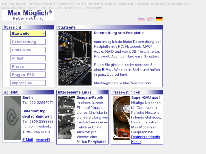Open the Datenrettung menu item
Viewport: 206px width, 154px height.
pos(28,42)
